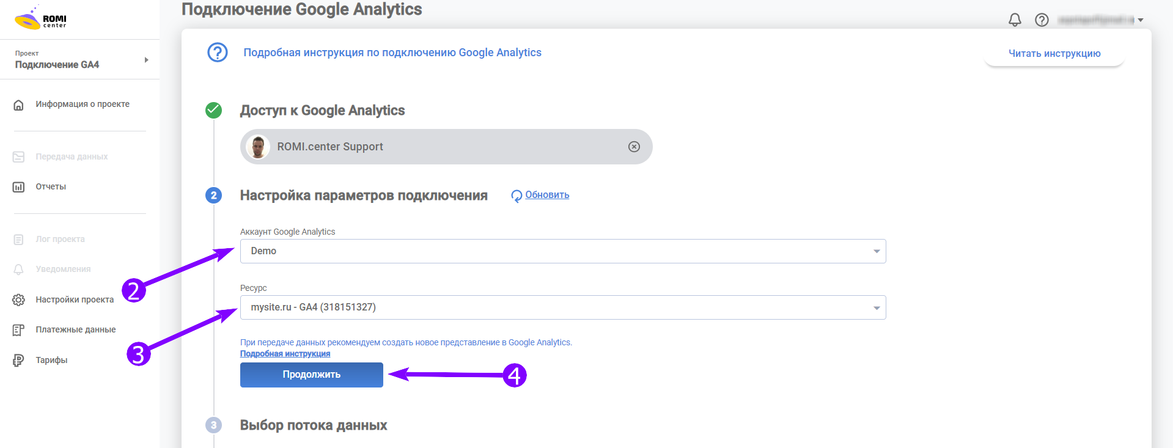Click the Подключение Google Analytics page title
This screenshot has height=448, width=1173.
[x=302, y=9]
